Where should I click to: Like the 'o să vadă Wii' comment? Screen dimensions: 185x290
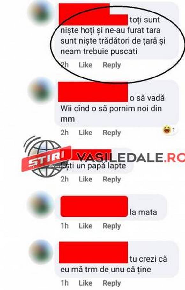pyautogui.click(x=85, y=133)
